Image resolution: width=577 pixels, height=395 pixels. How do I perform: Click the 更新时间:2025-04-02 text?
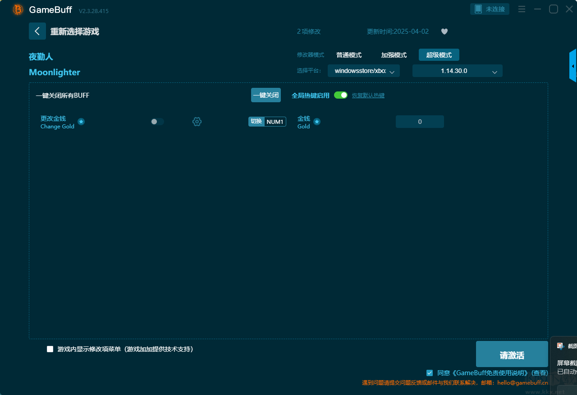point(398,32)
